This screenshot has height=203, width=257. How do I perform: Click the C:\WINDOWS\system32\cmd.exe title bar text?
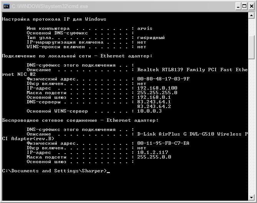coord(50,6)
